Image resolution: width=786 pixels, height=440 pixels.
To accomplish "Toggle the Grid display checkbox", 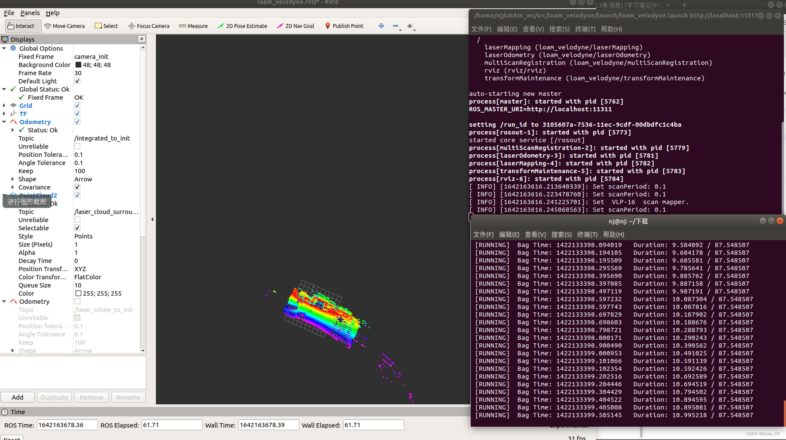I will click(77, 105).
